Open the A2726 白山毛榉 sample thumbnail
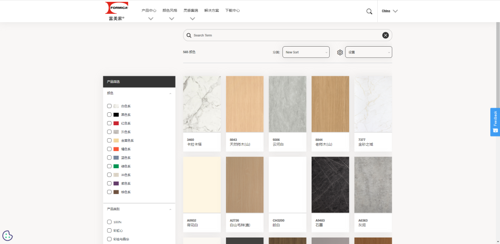This screenshot has height=244, width=500. point(244,184)
